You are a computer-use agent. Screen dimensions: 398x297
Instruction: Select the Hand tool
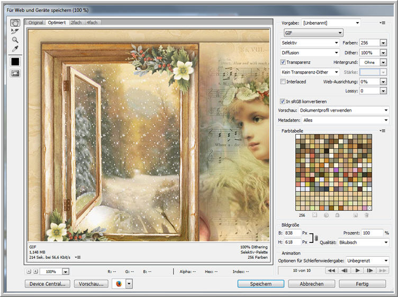tap(15, 23)
